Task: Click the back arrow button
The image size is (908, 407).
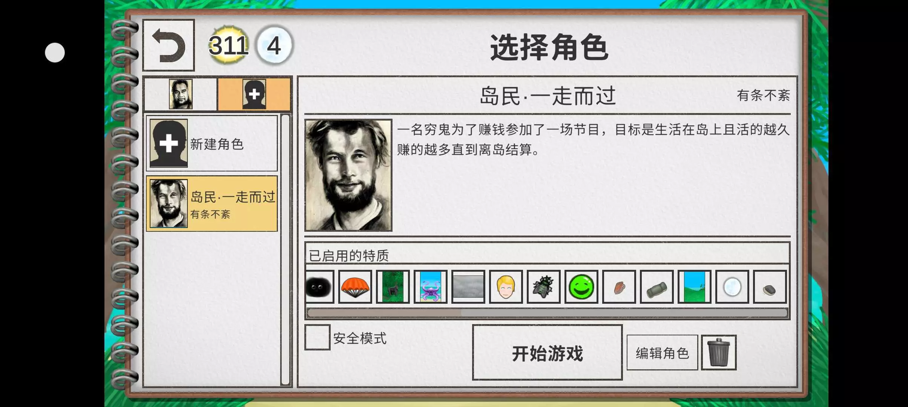Action: (169, 45)
